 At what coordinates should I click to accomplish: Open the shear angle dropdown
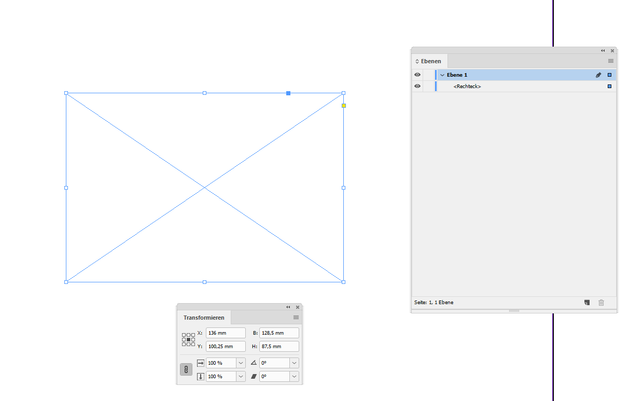point(295,377)
